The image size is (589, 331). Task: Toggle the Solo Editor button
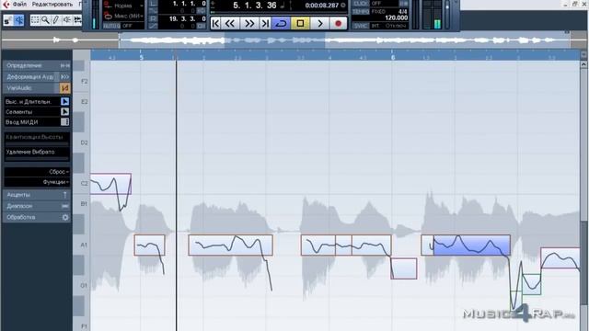(7, 20)
